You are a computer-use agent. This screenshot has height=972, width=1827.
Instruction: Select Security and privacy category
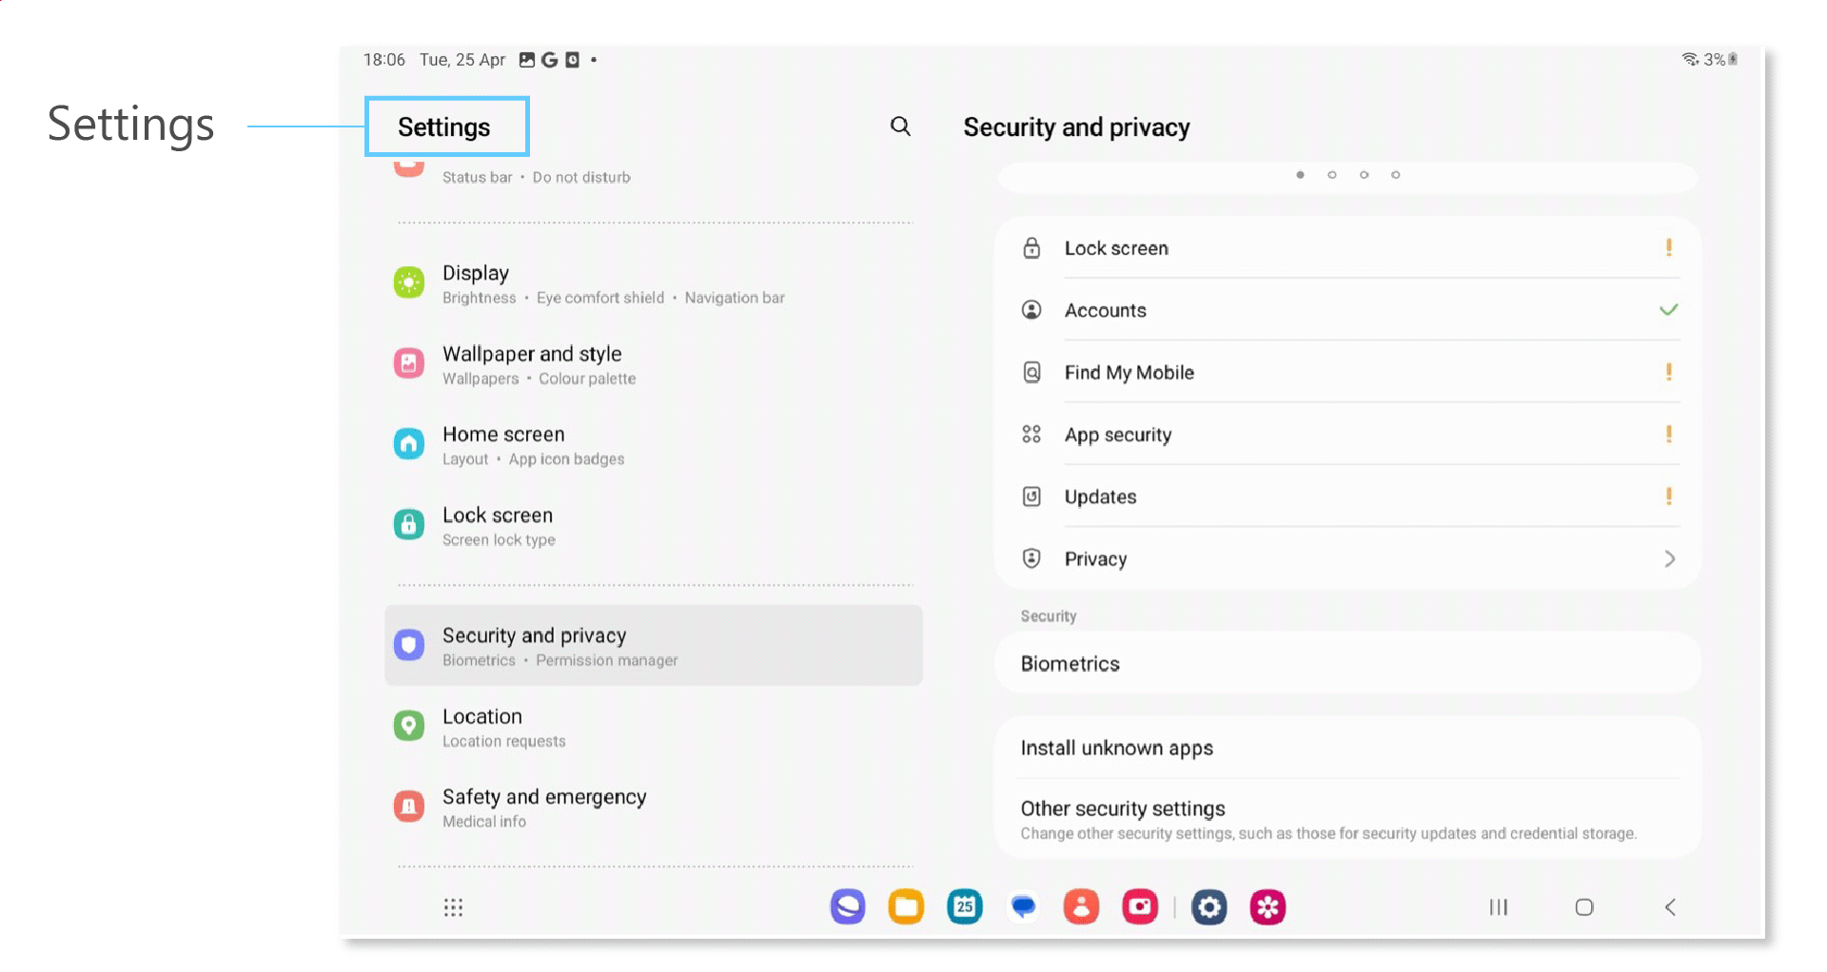point(654,646)
